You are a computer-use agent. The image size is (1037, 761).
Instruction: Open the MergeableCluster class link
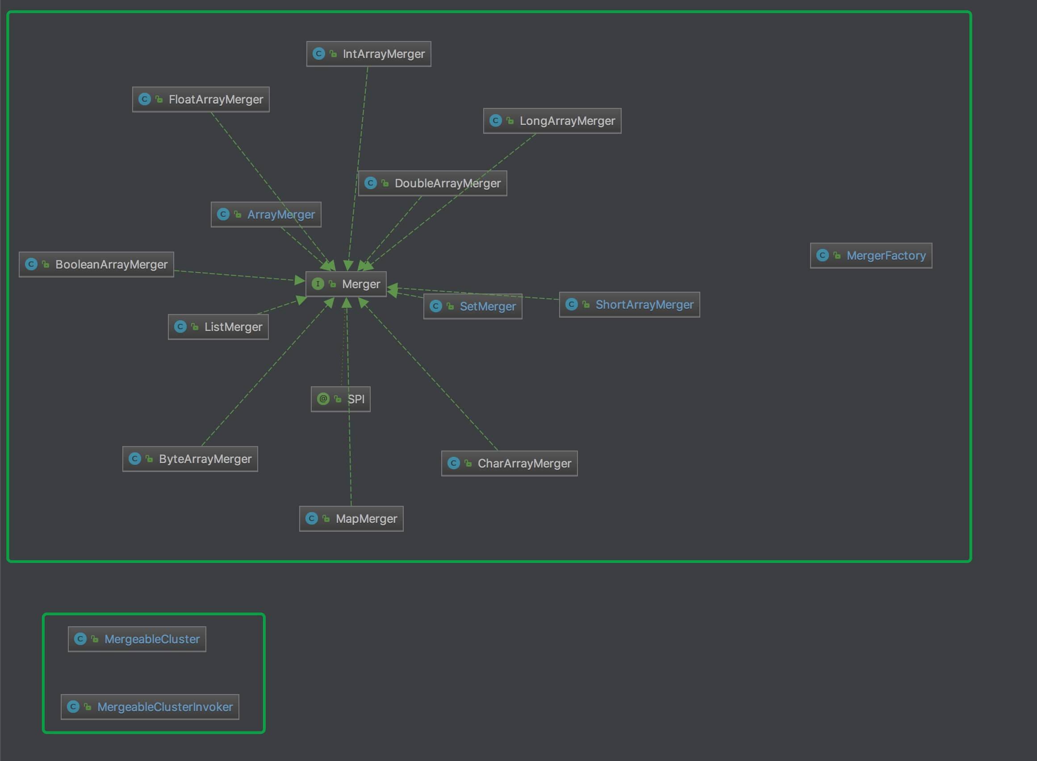pyautogui.click(x=152, y=639)
